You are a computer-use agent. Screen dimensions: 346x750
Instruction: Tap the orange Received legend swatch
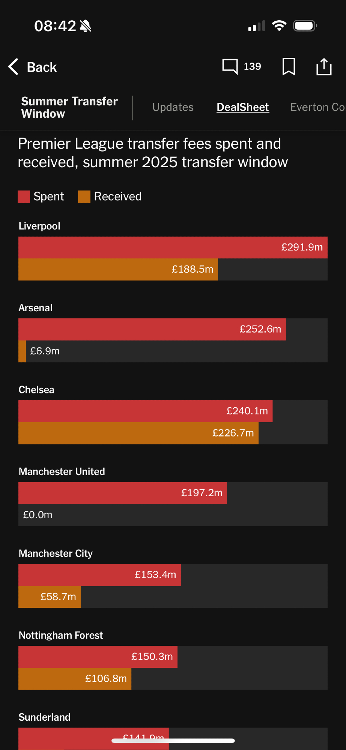point(84,196)
